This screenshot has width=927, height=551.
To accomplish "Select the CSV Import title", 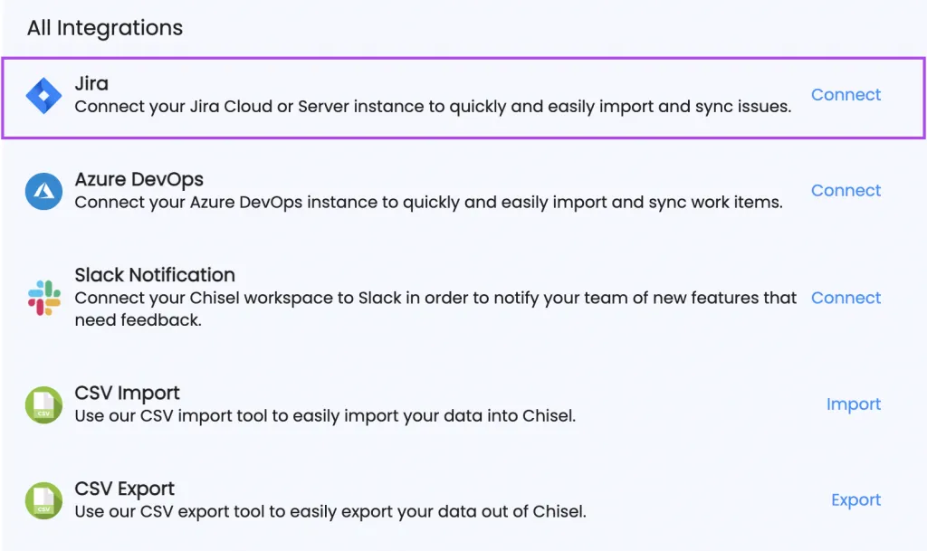I will coord(127,393).
